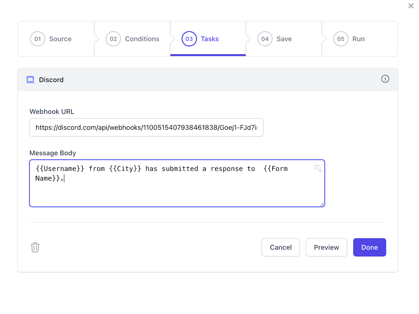Jump to the Run step

click(x=359, y=39)
